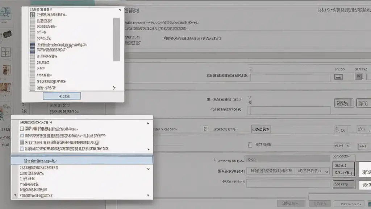Screen dimensions: 371x209
Task: Click the right arrow at upper popup list's bottom
Action: click(114, 88)
